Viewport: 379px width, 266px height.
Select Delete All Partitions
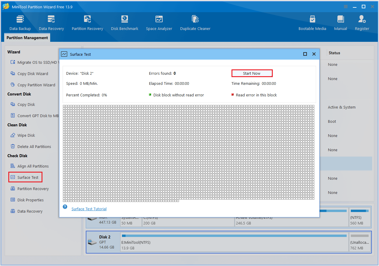[31, 146]
